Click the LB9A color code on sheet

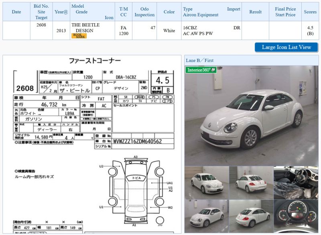[x=69, y=114]
